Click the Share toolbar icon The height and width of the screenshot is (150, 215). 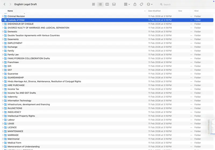click(135, 4)
